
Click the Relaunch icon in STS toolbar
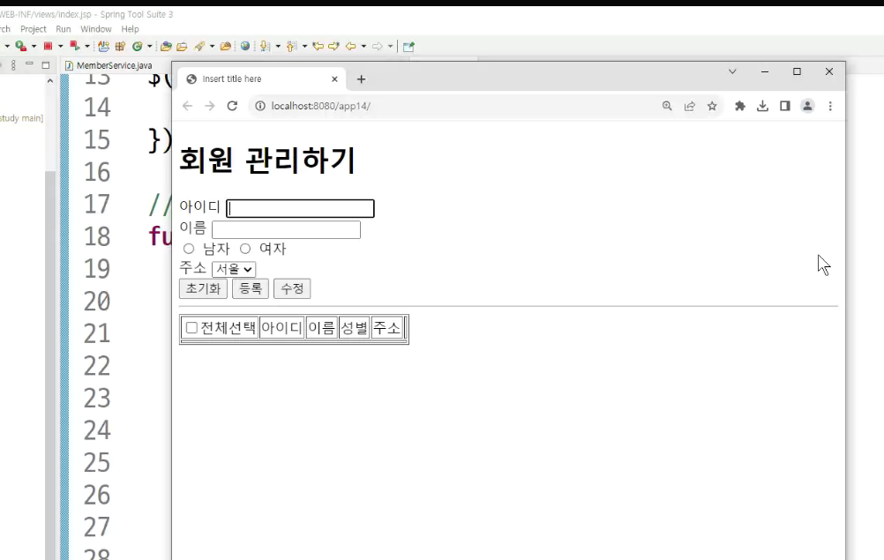tap(74, 46)
